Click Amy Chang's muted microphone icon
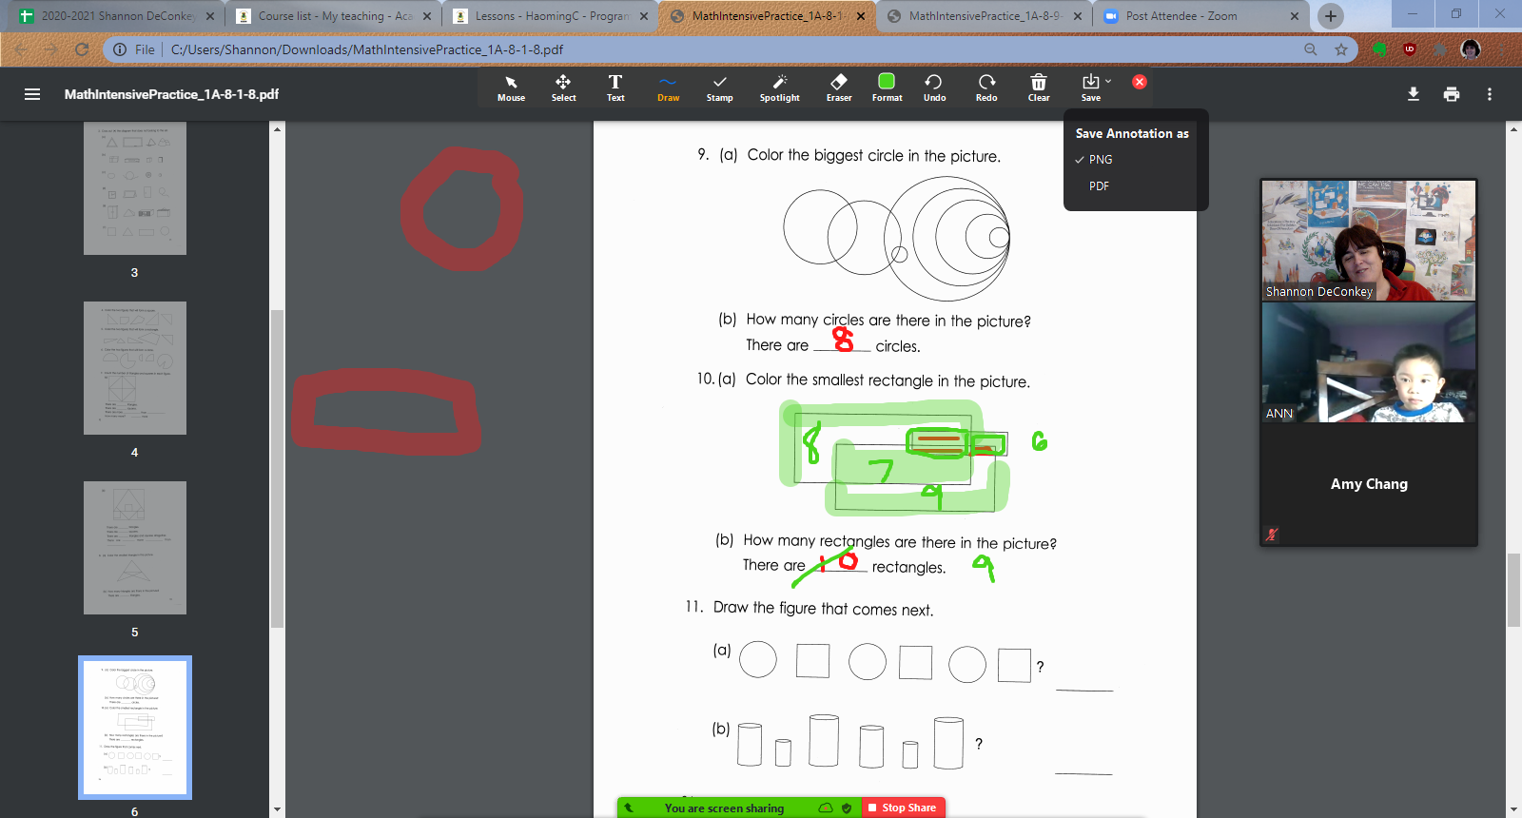 [x=1272, y=535]
